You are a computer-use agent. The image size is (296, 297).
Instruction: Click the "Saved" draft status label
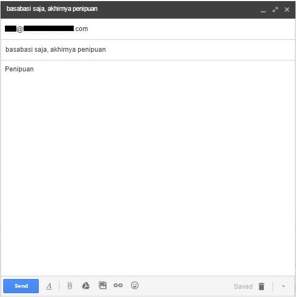tap(243, 287)
